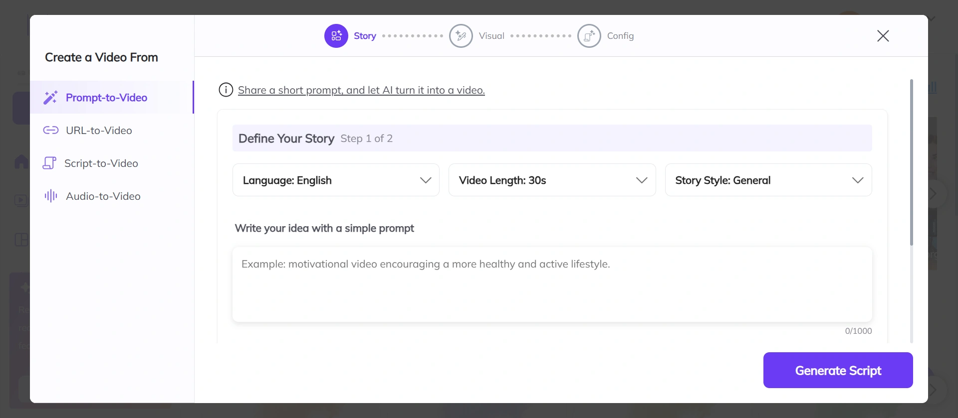Viewport: 958px width, 418px height.
Task: Close the Create a Video dialog
Action: click(x=883, y=36)
